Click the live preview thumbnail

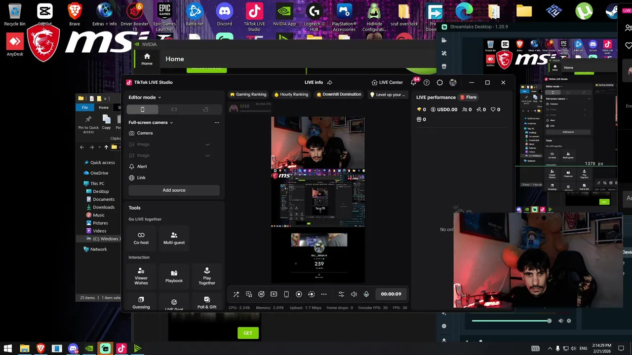[x=318, y=200]
